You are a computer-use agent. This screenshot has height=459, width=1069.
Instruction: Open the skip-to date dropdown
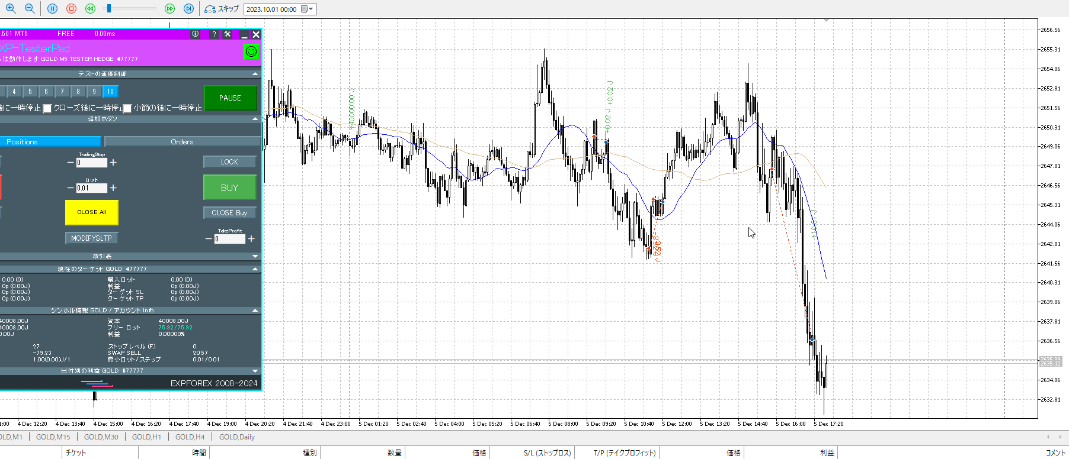311,9
